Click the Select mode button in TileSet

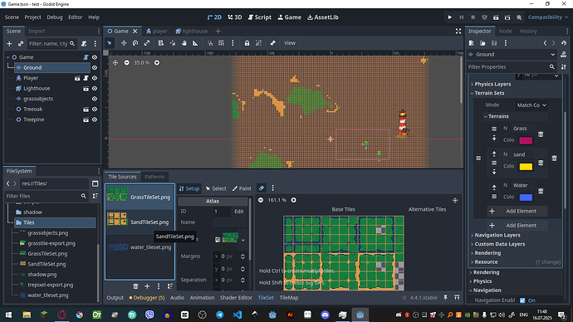pyautogui.click(x=216, y=188)
